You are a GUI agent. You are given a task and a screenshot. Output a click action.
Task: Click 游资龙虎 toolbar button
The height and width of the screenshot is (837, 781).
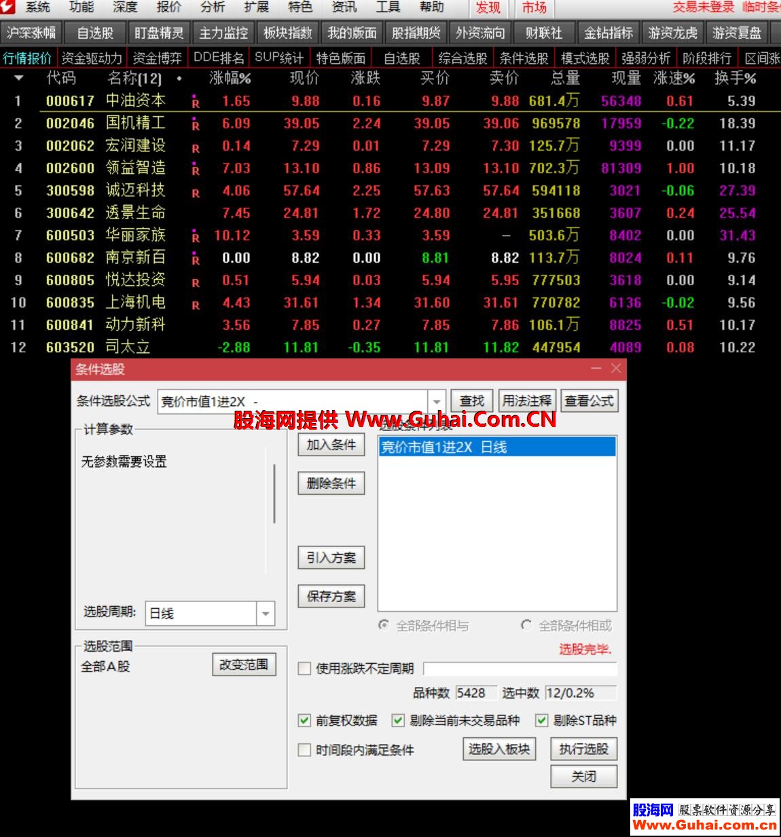point(672,33)
